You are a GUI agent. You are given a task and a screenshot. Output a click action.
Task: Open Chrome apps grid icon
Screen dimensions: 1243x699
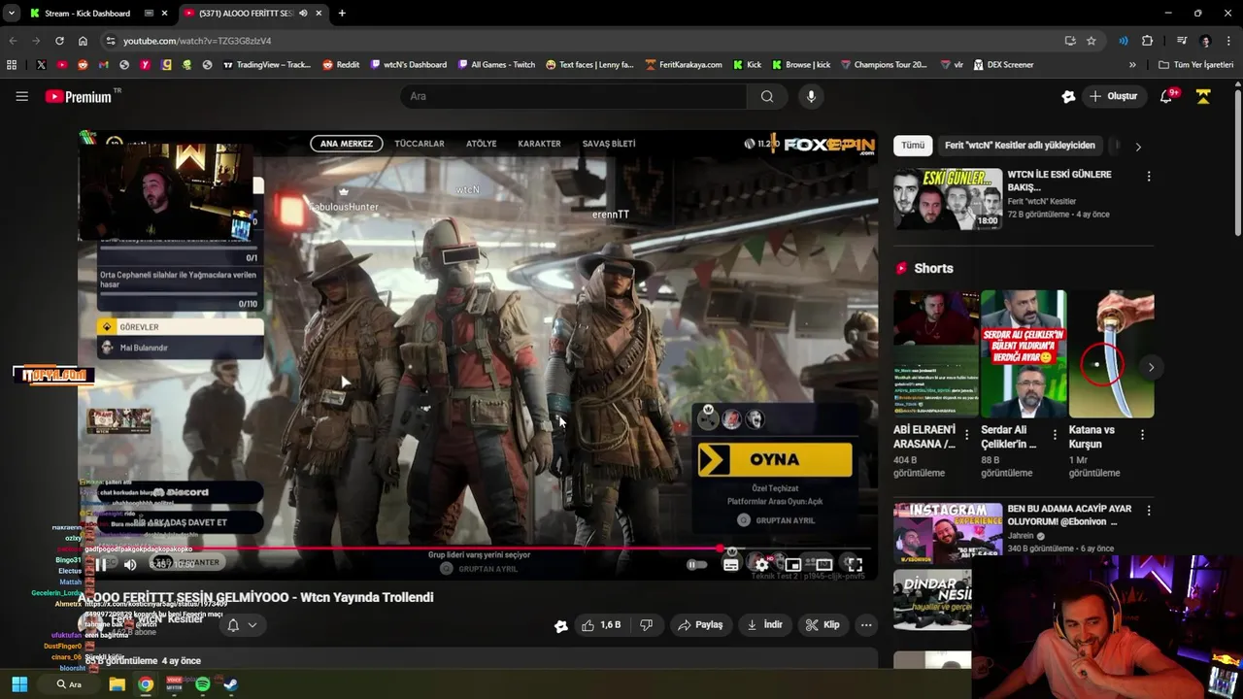pyautogui.click(x=12, y=65)
